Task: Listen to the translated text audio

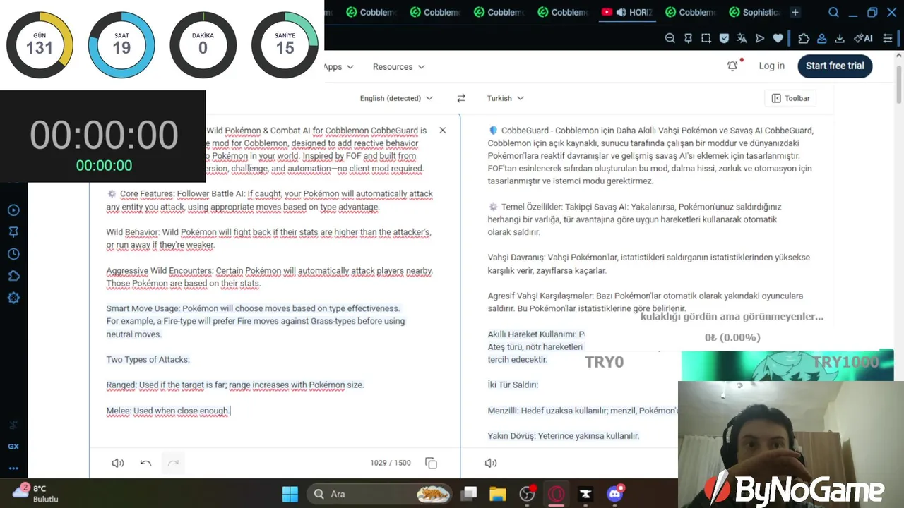Action: (491, 463)
